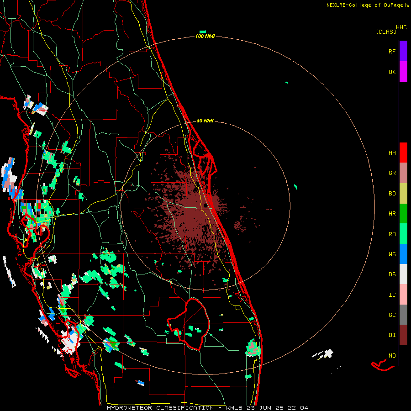Click the 'DS' legend label

(392, 274)
